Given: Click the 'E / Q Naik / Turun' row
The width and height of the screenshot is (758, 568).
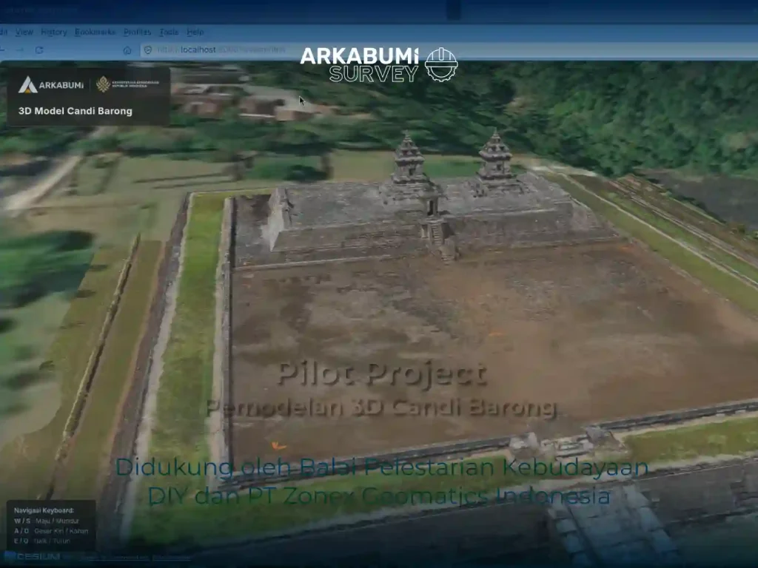Looking at the screenshot, I should click(x=42, y=541).
